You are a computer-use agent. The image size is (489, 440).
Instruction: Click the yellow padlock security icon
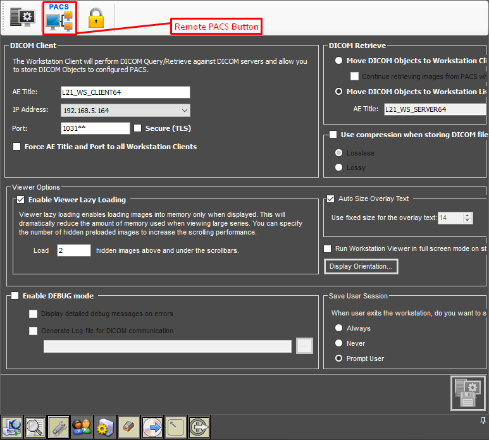[96, 18]
